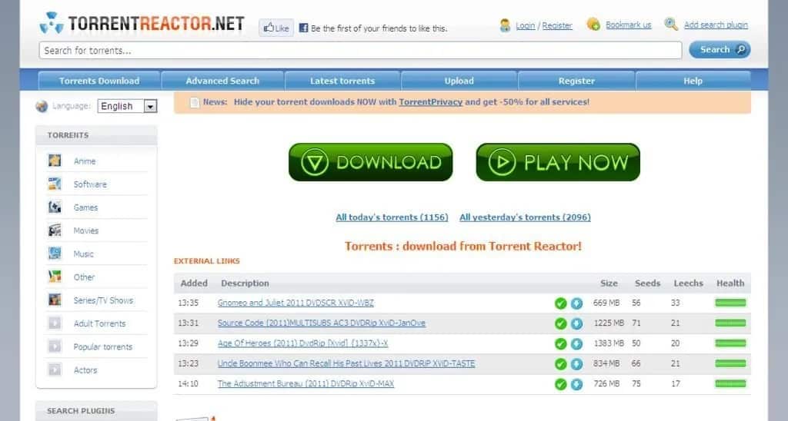
Task: Open The Adjustment Bureau (2011) DVDRip link
Action: pyautogui.click(x=306, y=384)
